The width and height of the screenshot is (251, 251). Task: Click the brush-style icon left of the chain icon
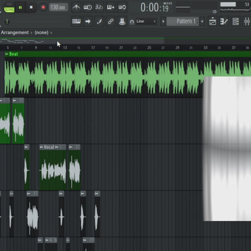click(99, 21)
